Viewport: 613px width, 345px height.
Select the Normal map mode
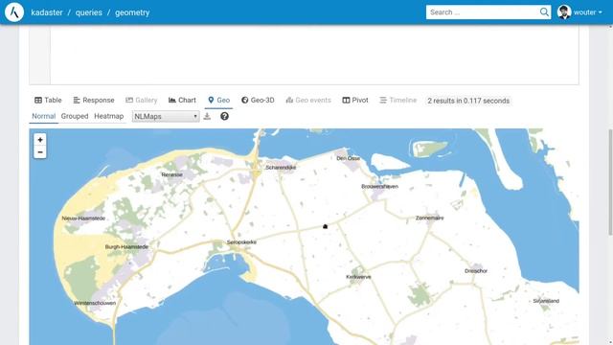coord(44,116)
